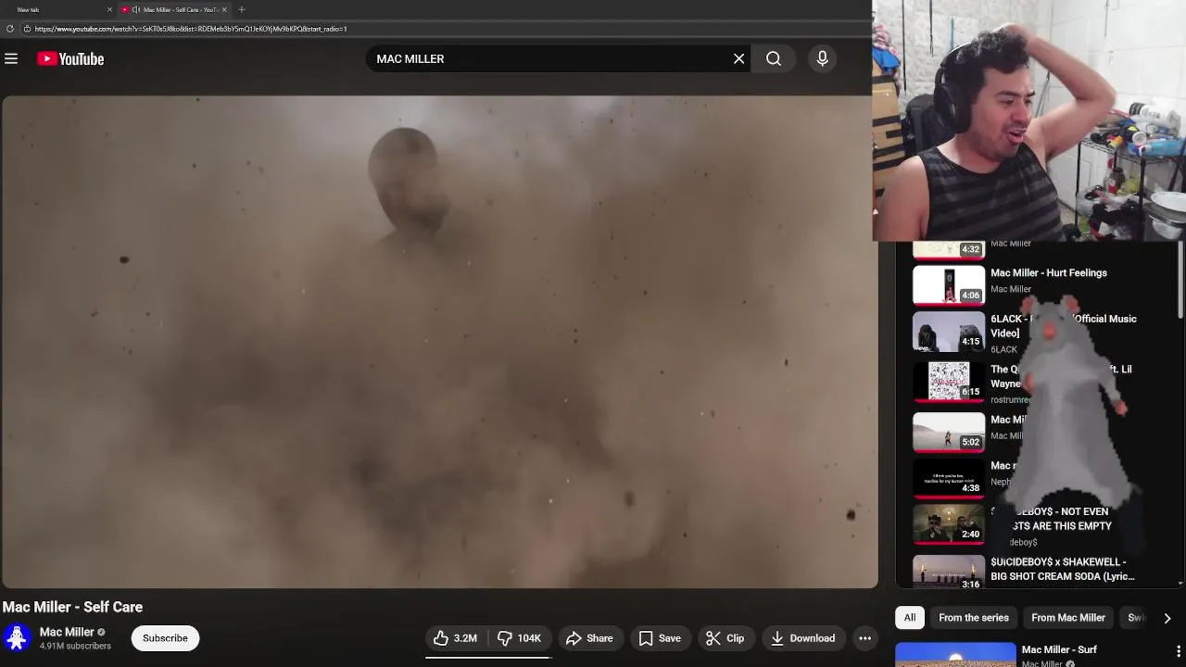Open more actions three-dot menu

tap(864, 638)
